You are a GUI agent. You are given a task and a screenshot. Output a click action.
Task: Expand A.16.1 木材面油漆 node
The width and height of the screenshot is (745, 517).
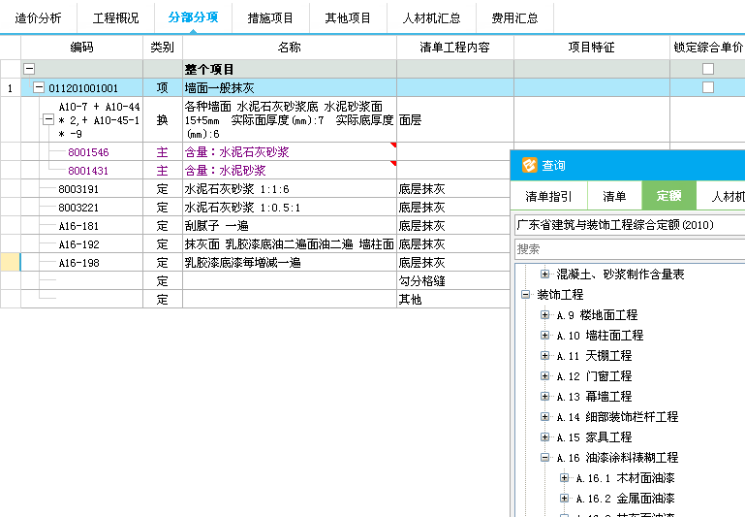[565, 478]
